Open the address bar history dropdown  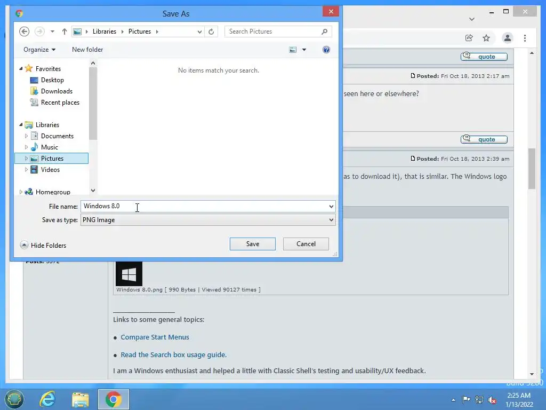(199, 31)
